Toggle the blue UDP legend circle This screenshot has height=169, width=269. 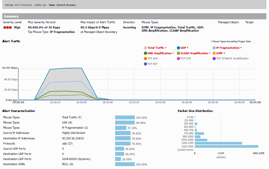pyautogui.click(x=178, y=48)
